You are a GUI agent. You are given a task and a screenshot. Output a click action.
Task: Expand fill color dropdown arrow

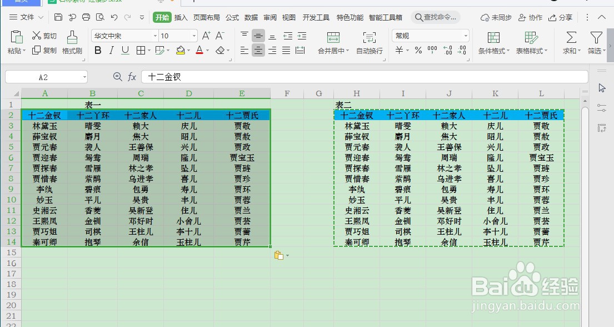point(188,51)
